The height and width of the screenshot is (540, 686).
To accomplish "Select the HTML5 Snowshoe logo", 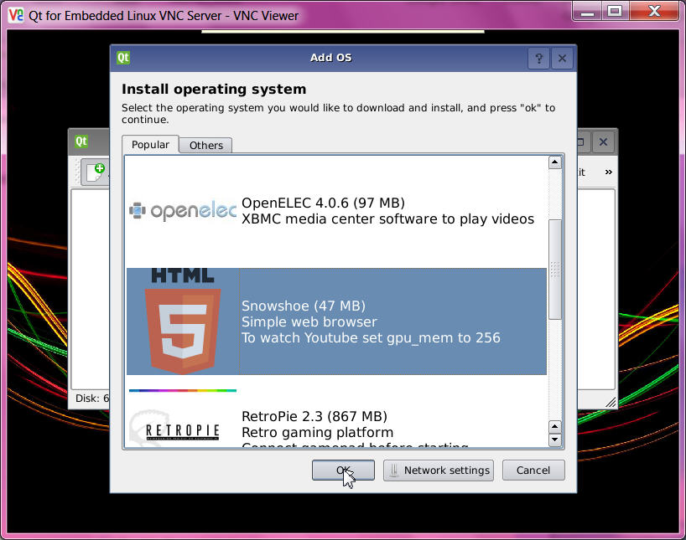I will pos(183,321).
